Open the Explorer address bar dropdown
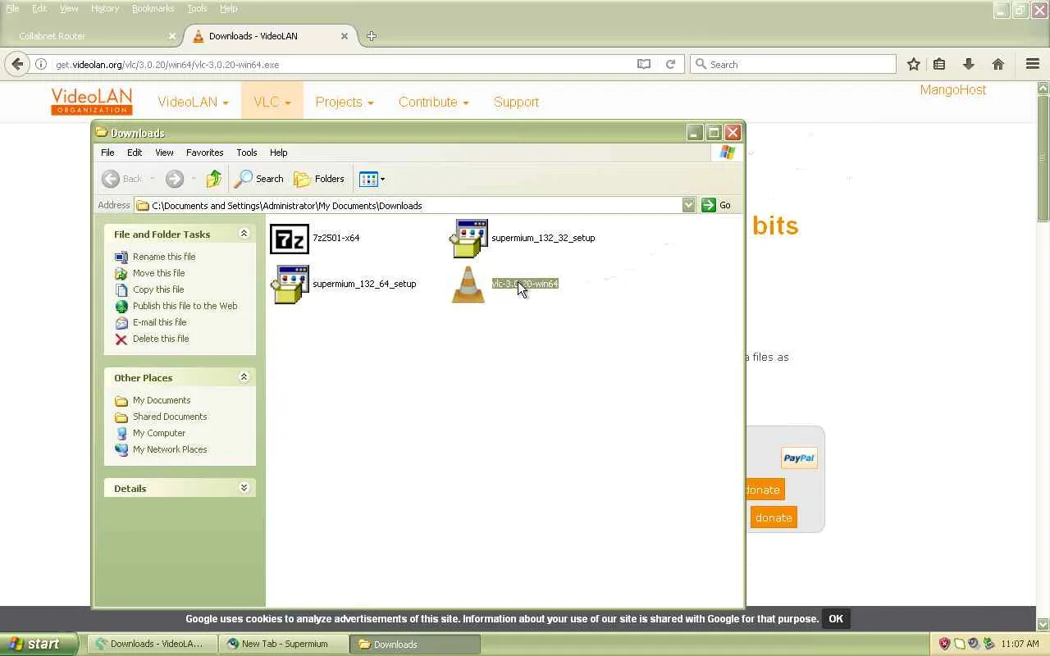 (x=688, y=205)
